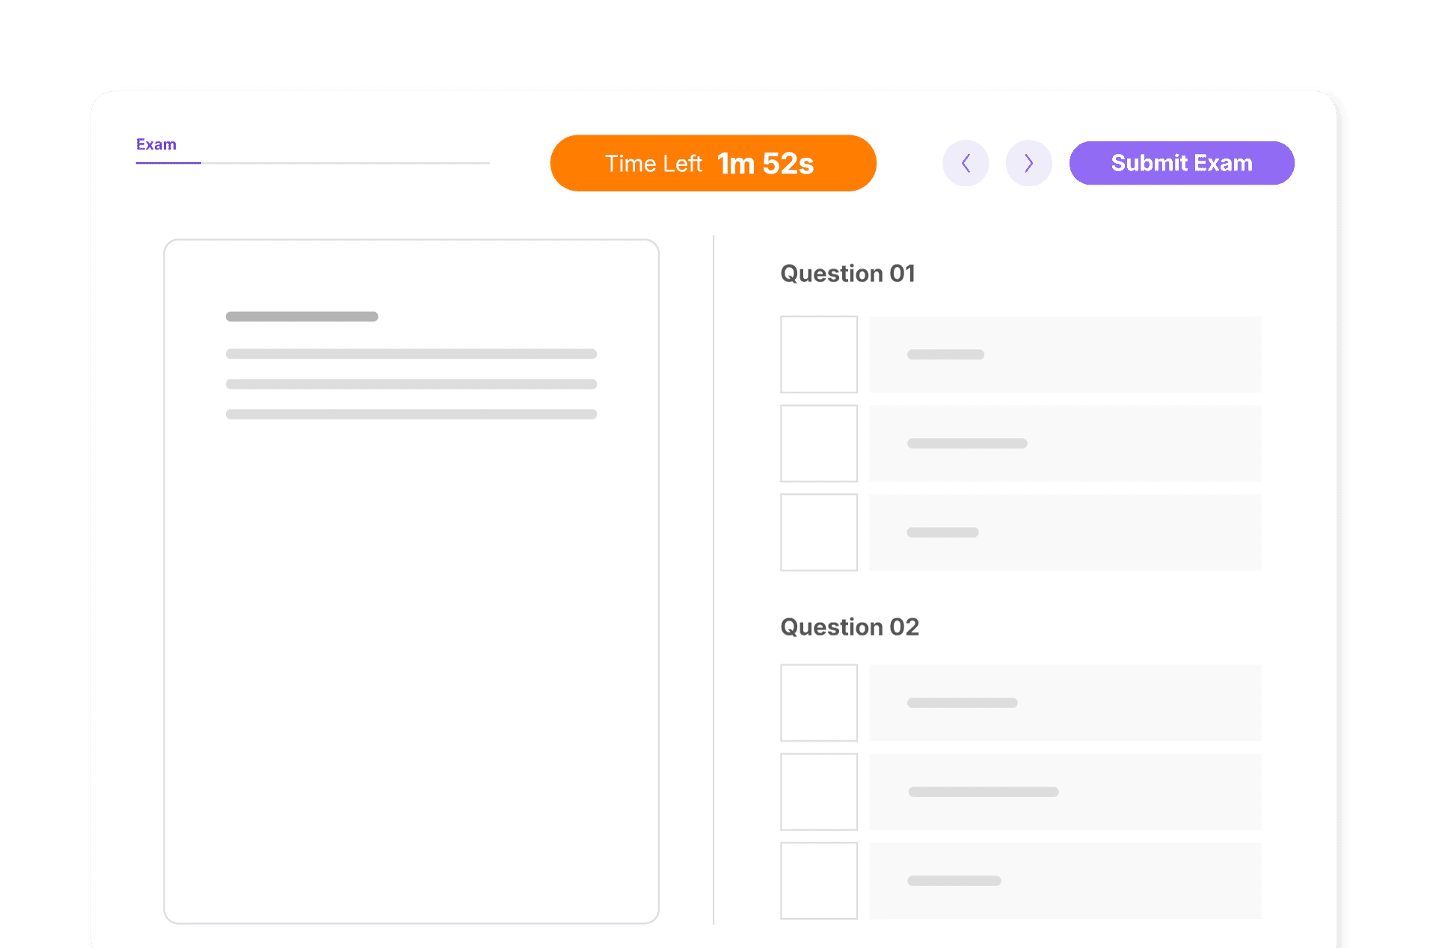Check the third checkbox under Question 02
Image resolution: width=1436 pixels, height=948 pixels.
819,881
